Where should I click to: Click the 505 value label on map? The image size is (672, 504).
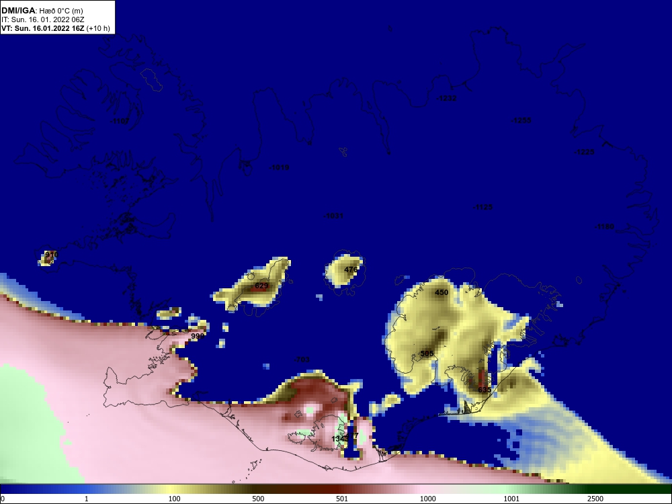(427, 354)
